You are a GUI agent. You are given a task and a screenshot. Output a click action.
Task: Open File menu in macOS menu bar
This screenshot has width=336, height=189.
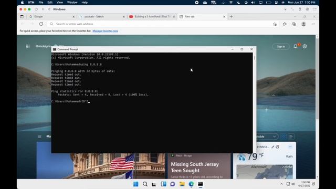pyautogui.click(x=41, y=2)
